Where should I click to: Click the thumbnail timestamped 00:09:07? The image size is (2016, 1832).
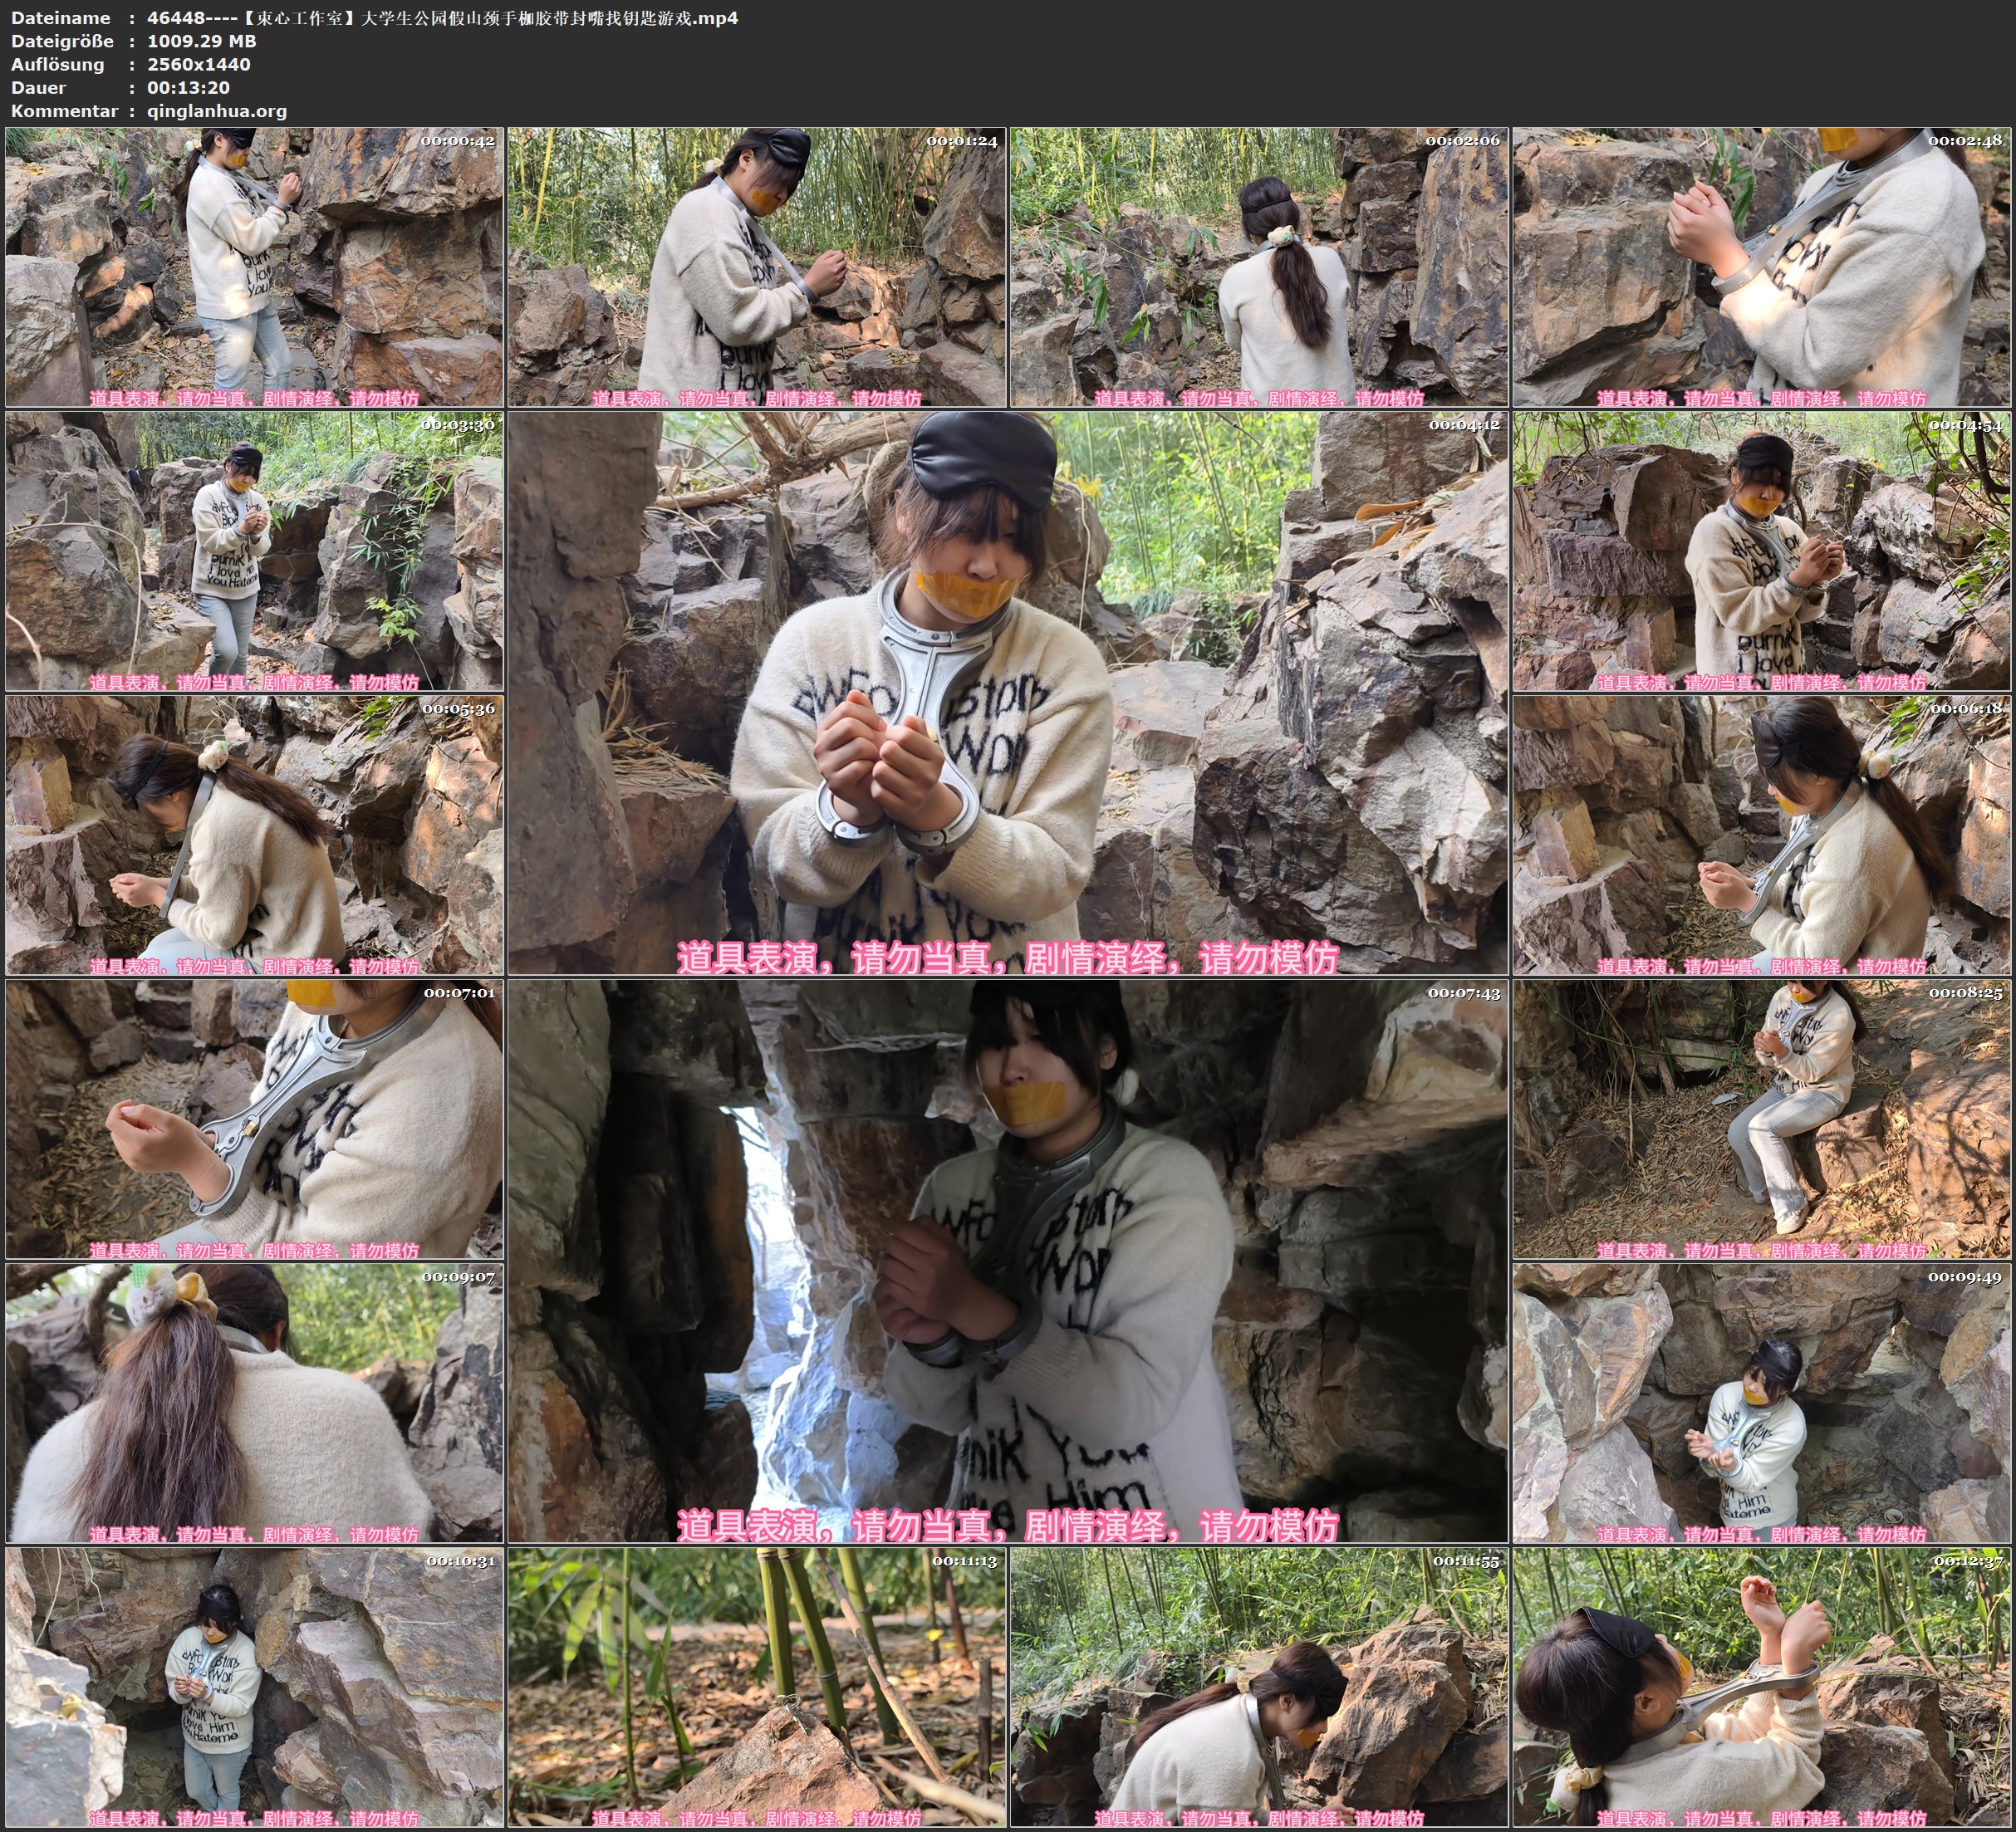coord(254,1403)
